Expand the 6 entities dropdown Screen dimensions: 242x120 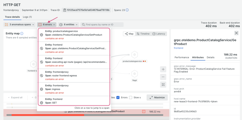(x=69, y=24)
